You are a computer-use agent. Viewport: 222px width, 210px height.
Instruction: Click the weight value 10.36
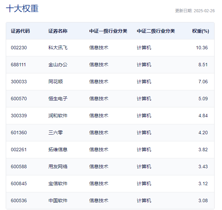pyautogui.click(x=202, y=48)
